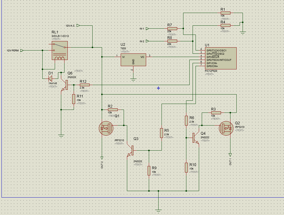Select the IN 1 terminal arrow
Image resolution: width=284 pixels, height=215 pixels.
tap(147, 29)
